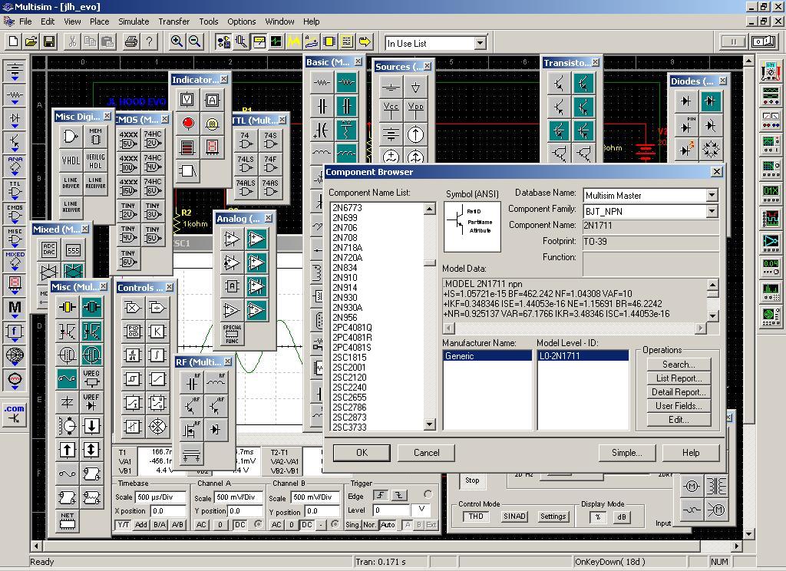This screenshot has width=786, height=571.
Task: Select the Trigger edge radio button
Action: click(x=428, y=494)
